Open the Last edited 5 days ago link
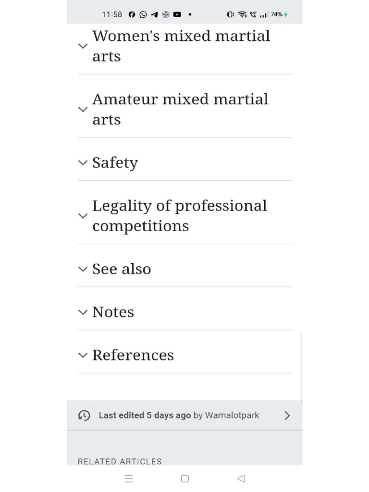The height and width of the screenshot is (492, 369). click(x=145, y=416)
